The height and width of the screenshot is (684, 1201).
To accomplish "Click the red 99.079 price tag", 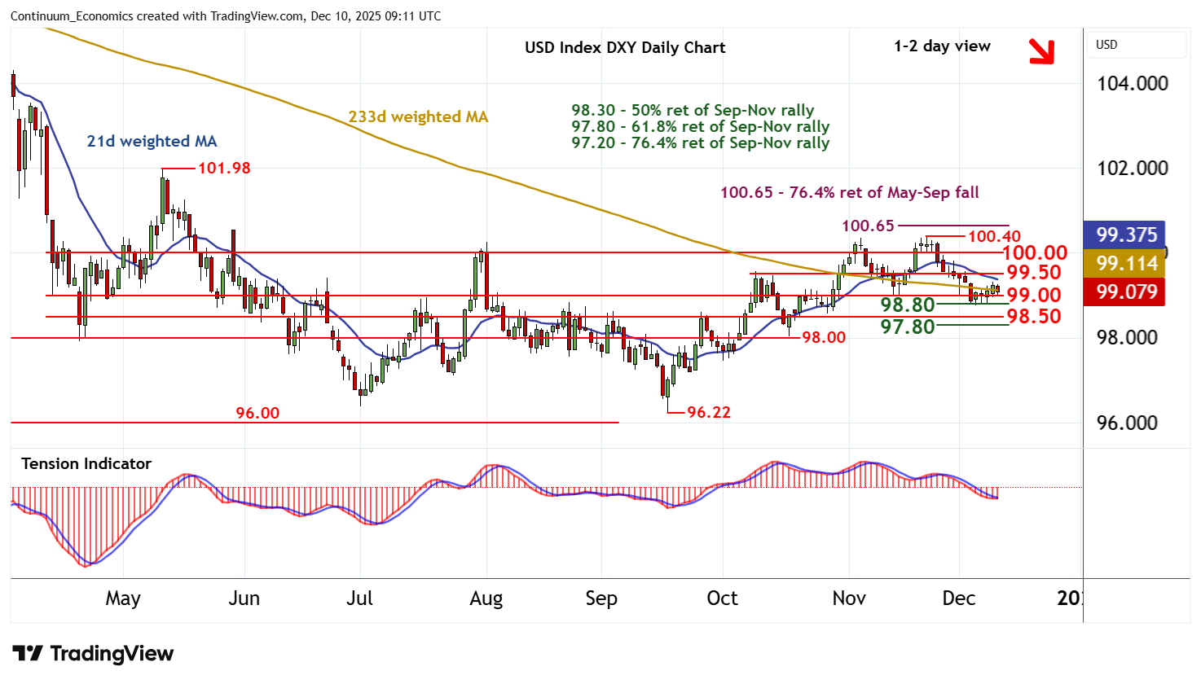I will [1126, 292].
